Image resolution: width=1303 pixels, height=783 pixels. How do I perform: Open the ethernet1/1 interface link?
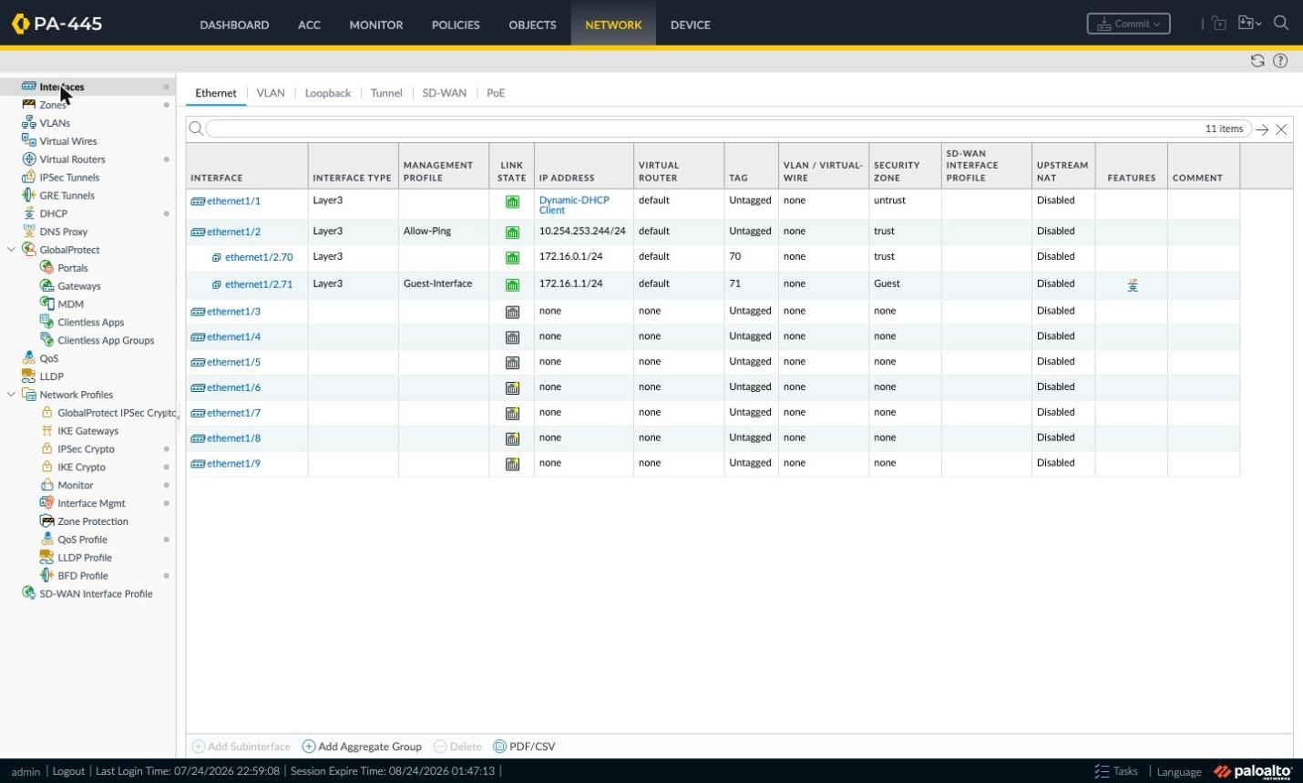pos(233,201)
